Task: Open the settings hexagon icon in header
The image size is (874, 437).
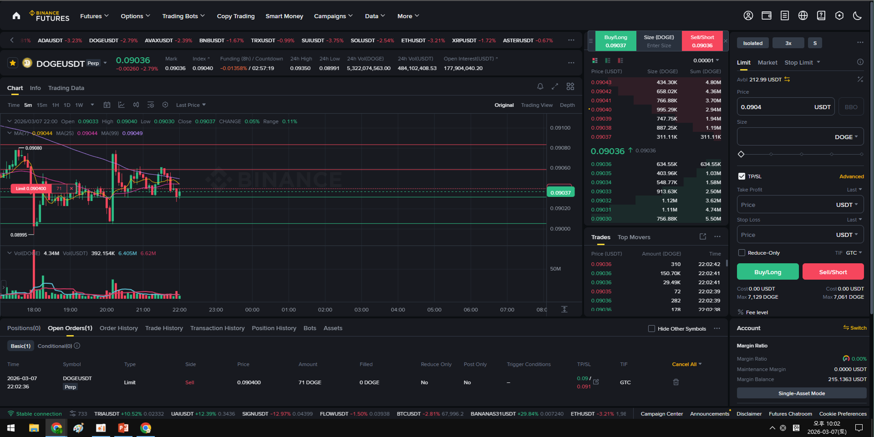Action: [839, 15]
